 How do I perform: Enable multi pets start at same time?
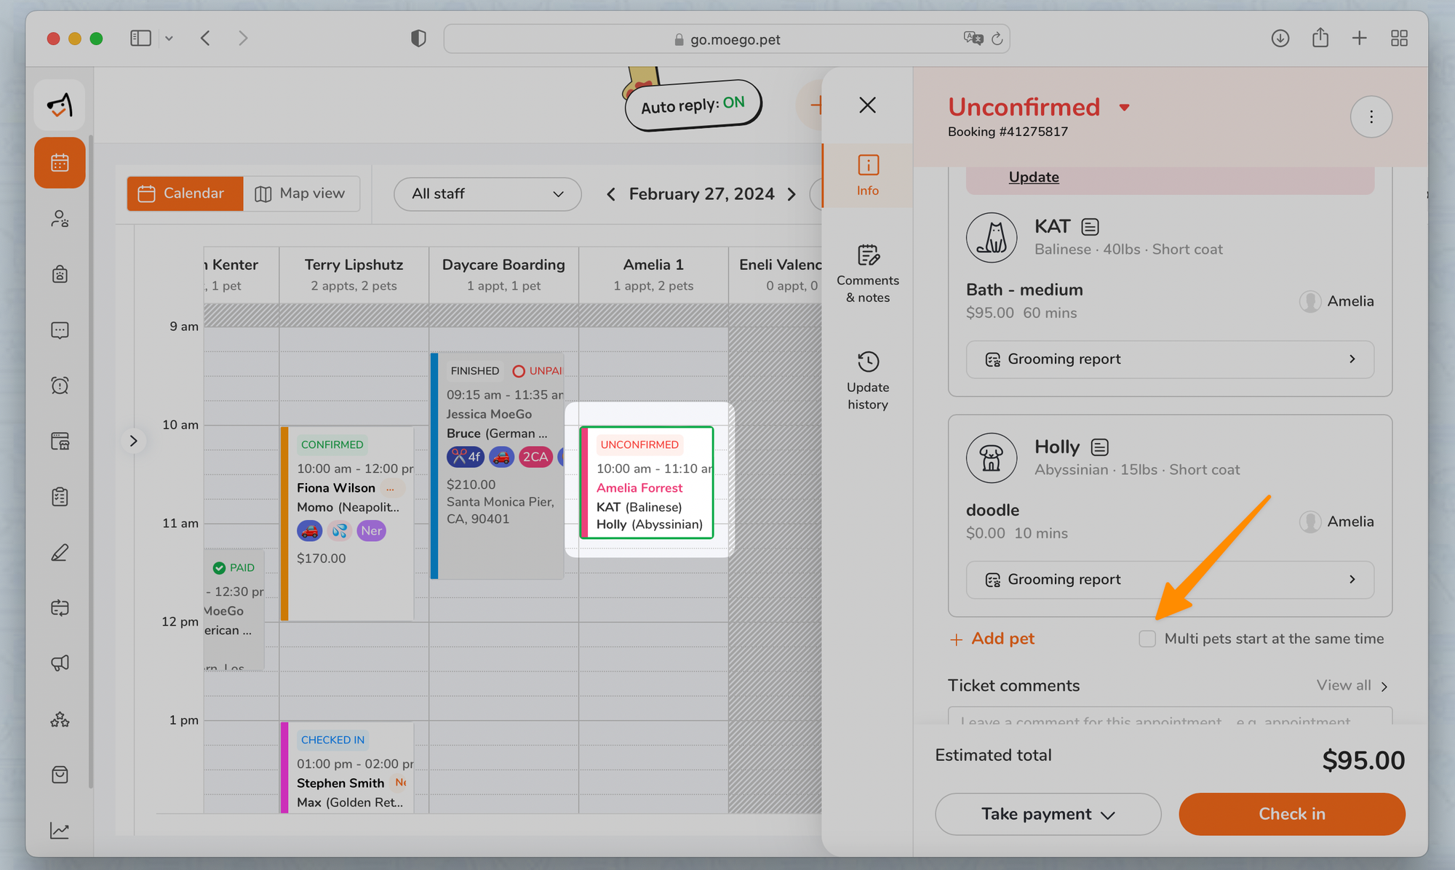(x=1147, y=639)
